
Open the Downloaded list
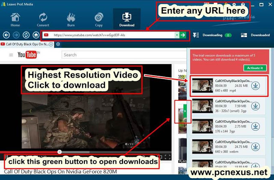click(256, 35)
